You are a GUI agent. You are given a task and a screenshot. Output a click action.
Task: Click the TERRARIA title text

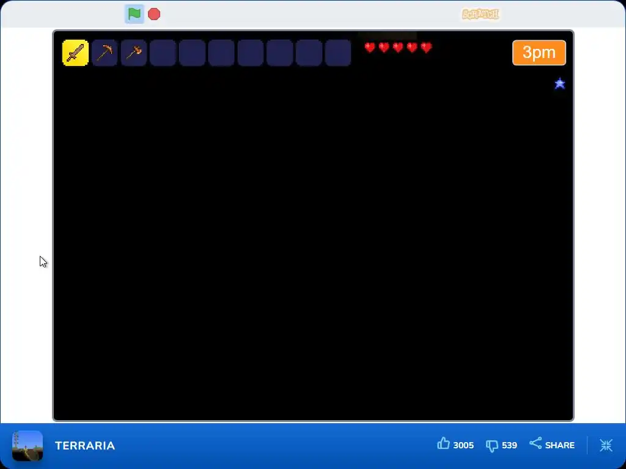(x=85, y=445)
